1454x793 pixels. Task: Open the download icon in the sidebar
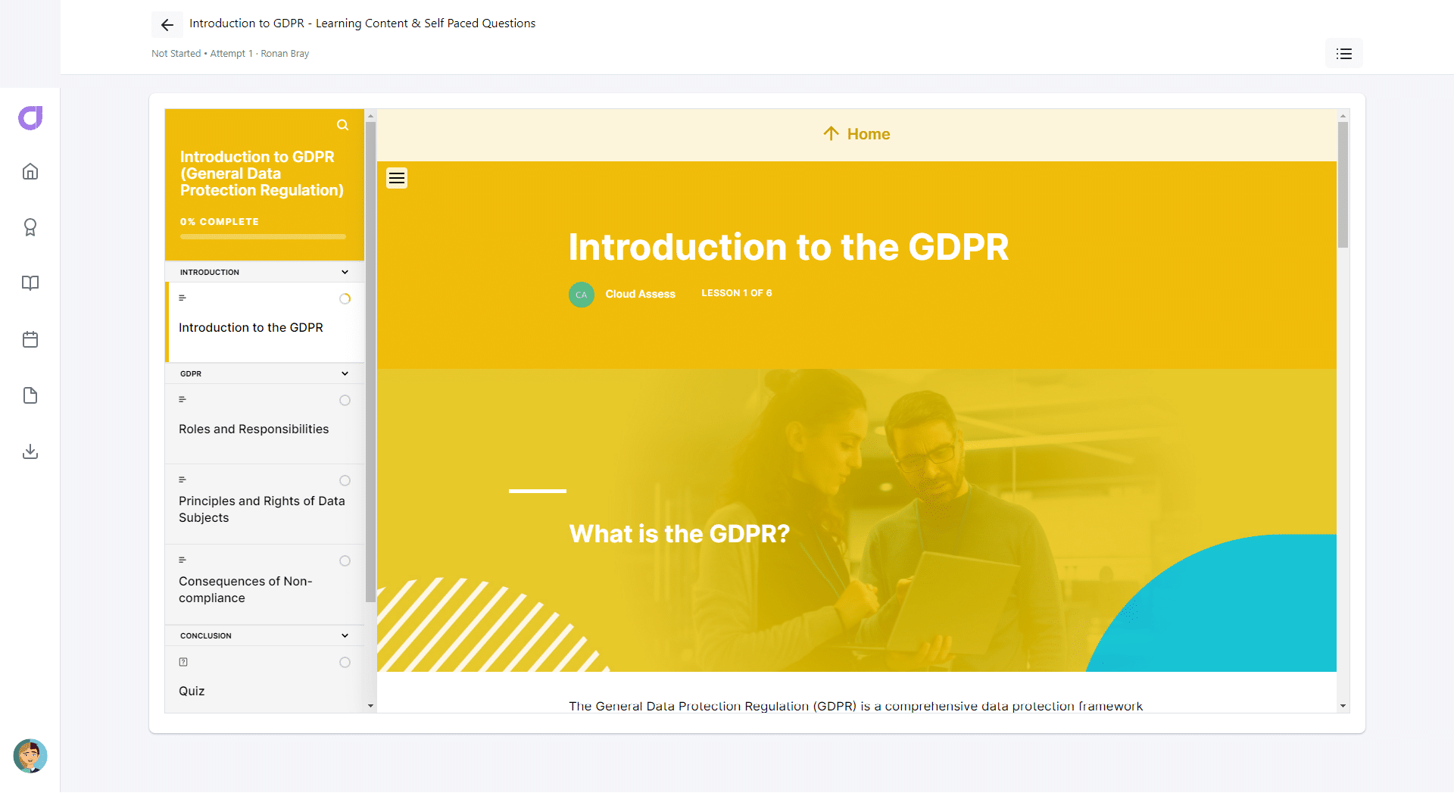click(30, 451)
